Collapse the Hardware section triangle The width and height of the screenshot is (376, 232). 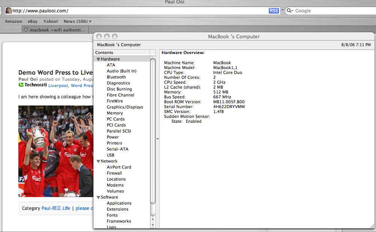(98, 59)
